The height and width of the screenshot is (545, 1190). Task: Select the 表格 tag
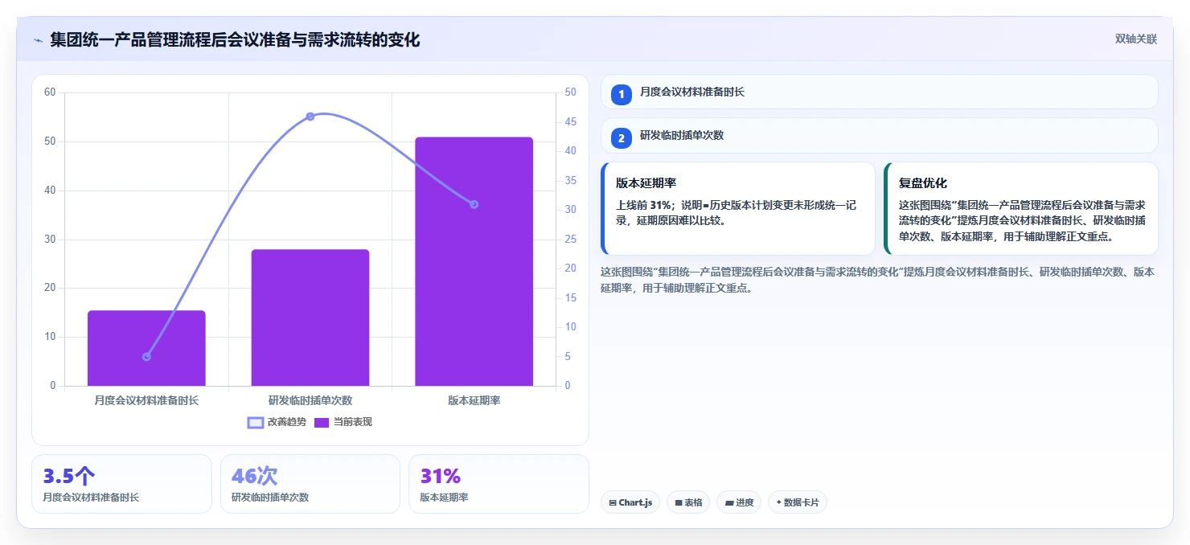tap(688, 502)
